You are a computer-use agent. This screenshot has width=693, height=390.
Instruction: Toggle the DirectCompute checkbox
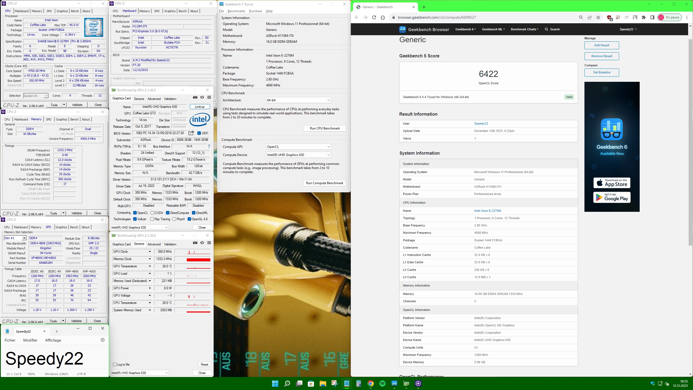(168, 213)
